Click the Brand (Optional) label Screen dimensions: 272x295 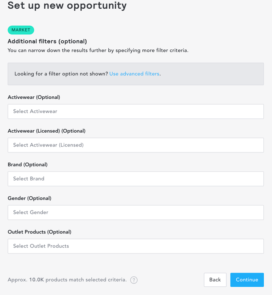click(28, 165)
